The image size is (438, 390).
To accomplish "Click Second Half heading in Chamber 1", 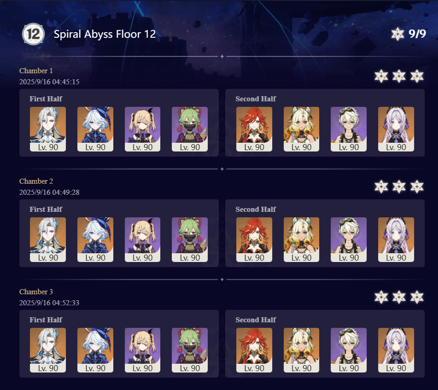I will click(x=256, y=99).
